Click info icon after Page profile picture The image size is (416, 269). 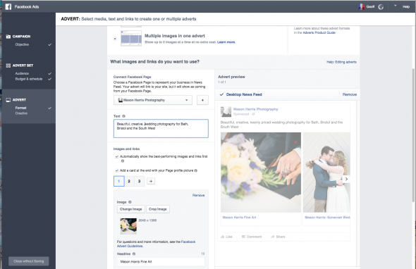click(196, 170)
